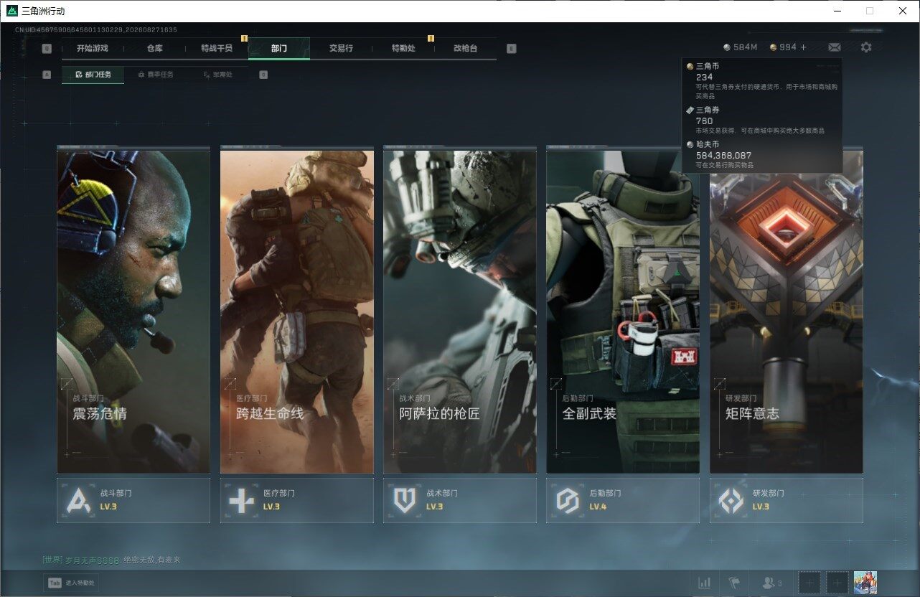Open the 全副武装 logistics mission card
Viewport: 920px width, 597px height.
(x=623, y=310)
